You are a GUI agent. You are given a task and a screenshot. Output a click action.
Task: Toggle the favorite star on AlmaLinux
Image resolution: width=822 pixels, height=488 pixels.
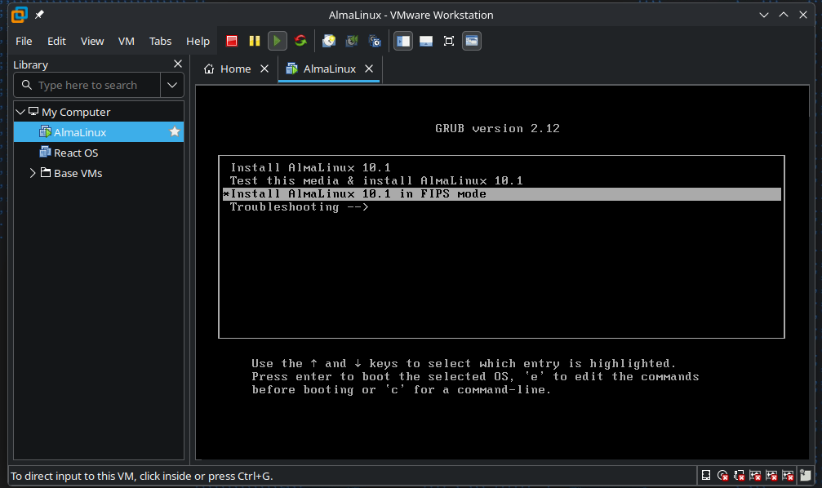coord(174,132)
